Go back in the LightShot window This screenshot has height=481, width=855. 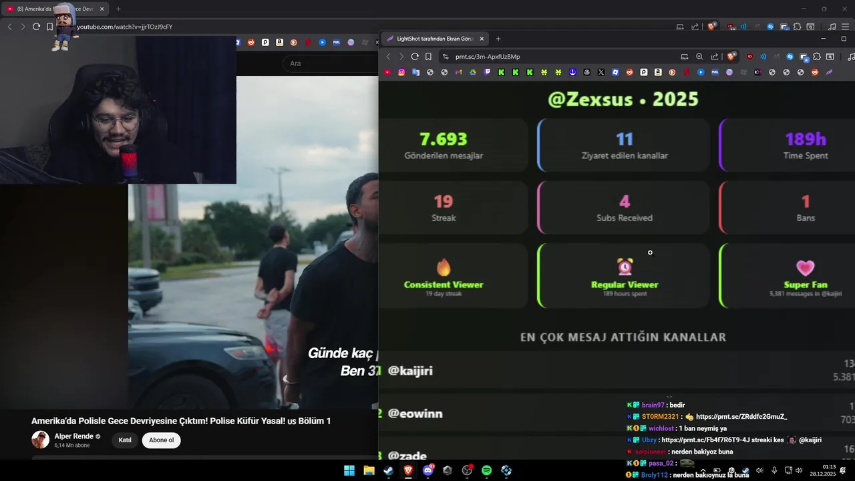(x=388, y=57)
